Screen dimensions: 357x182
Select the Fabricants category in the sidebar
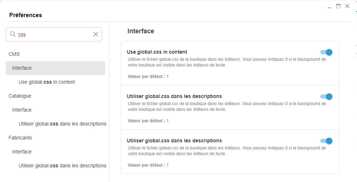point(20,138)
